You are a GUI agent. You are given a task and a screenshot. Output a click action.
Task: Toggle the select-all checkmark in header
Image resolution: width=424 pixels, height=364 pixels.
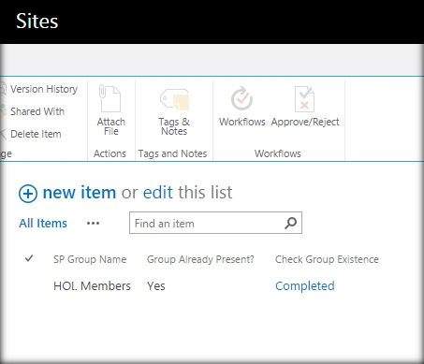pos(29,258)
